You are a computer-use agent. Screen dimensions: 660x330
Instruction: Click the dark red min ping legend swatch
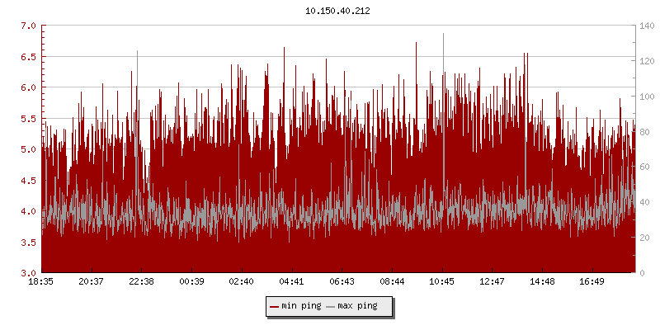275,306
